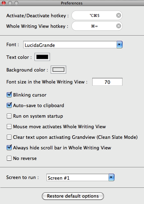Open the Font dropdown arrow
The width and height of the screenshot is (144, 204).
119,45
